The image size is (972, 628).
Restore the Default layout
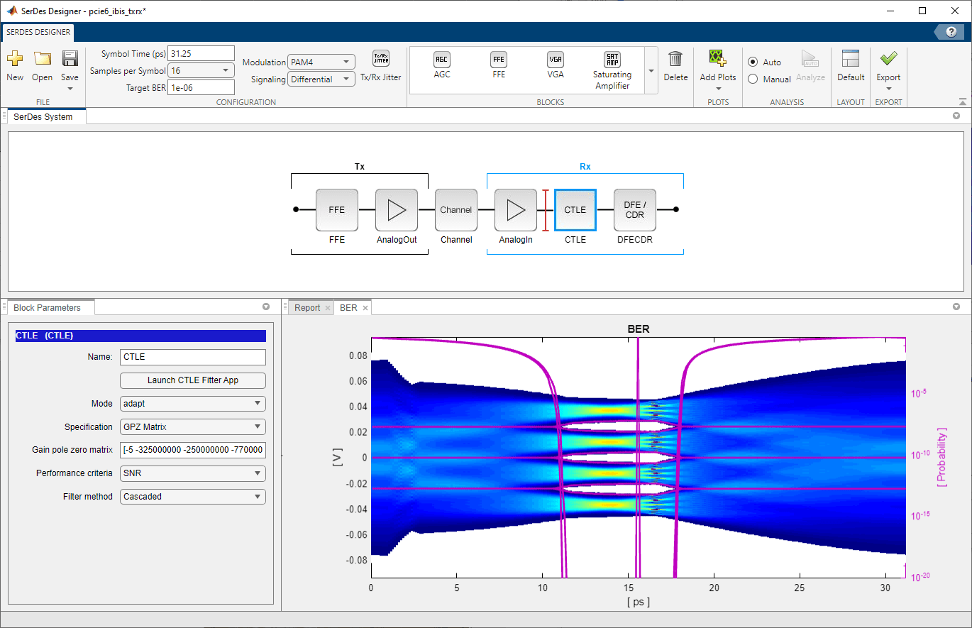851,67
